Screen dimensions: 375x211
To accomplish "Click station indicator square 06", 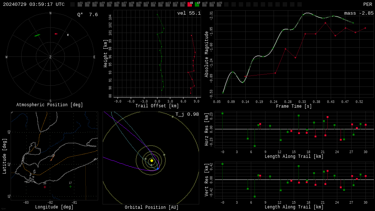I will [116, 4].
